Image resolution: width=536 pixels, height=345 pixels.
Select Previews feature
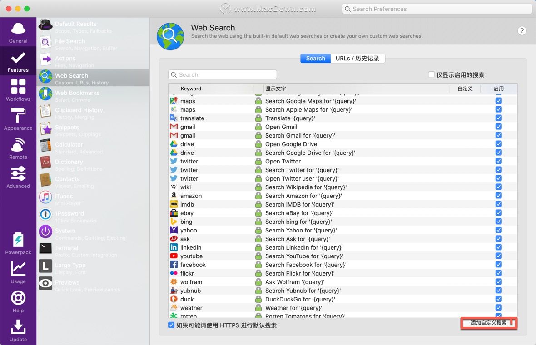[x=93, y=285]
